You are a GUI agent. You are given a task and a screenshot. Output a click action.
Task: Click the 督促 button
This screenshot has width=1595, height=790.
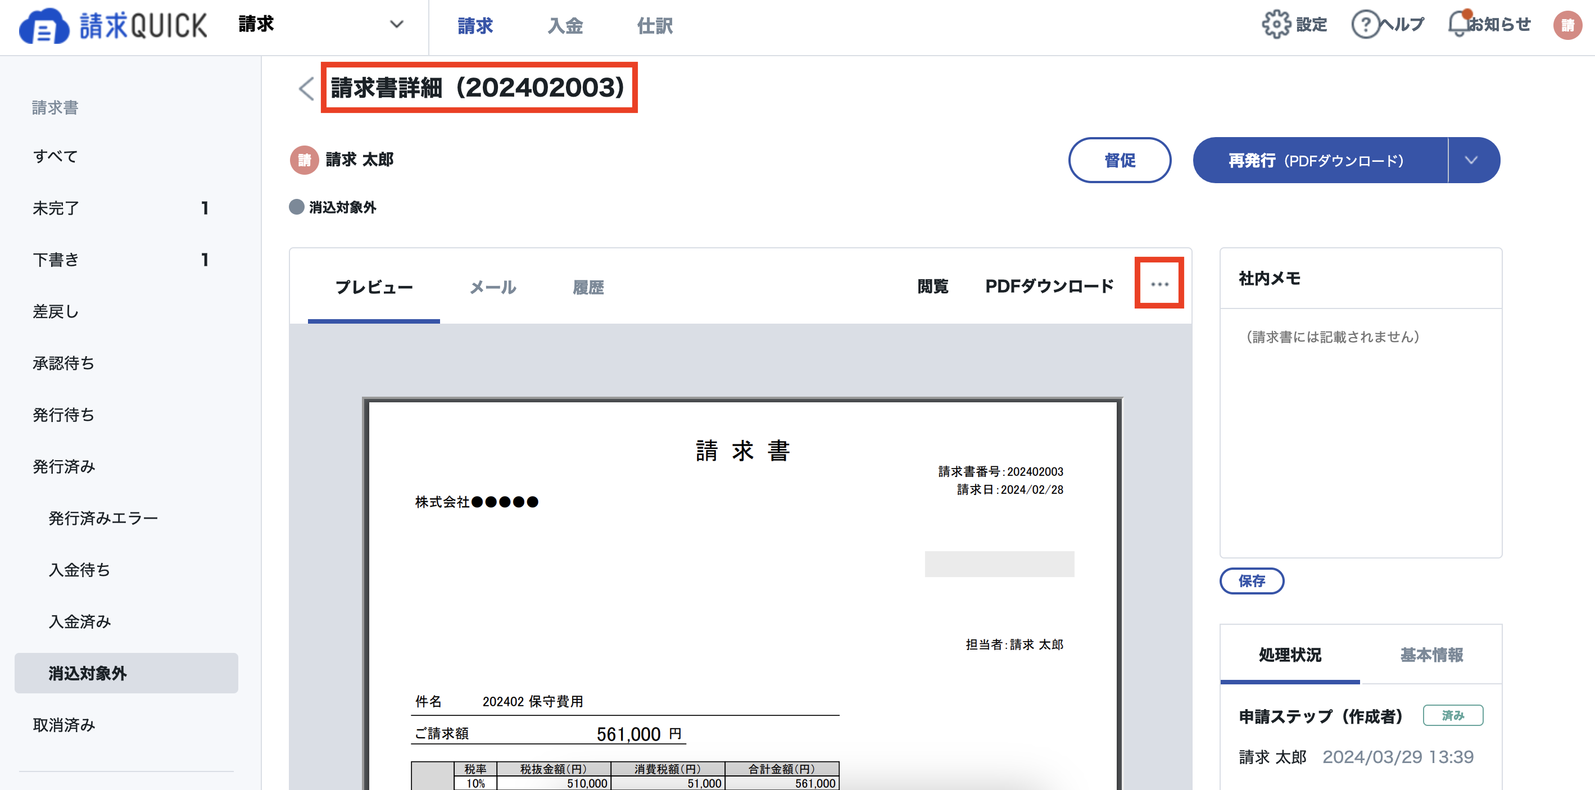(1120, 160)
